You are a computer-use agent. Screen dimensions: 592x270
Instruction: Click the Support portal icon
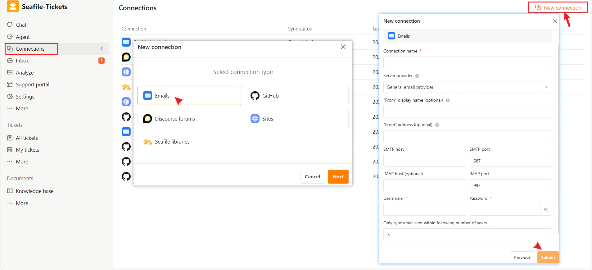point(10,85)
